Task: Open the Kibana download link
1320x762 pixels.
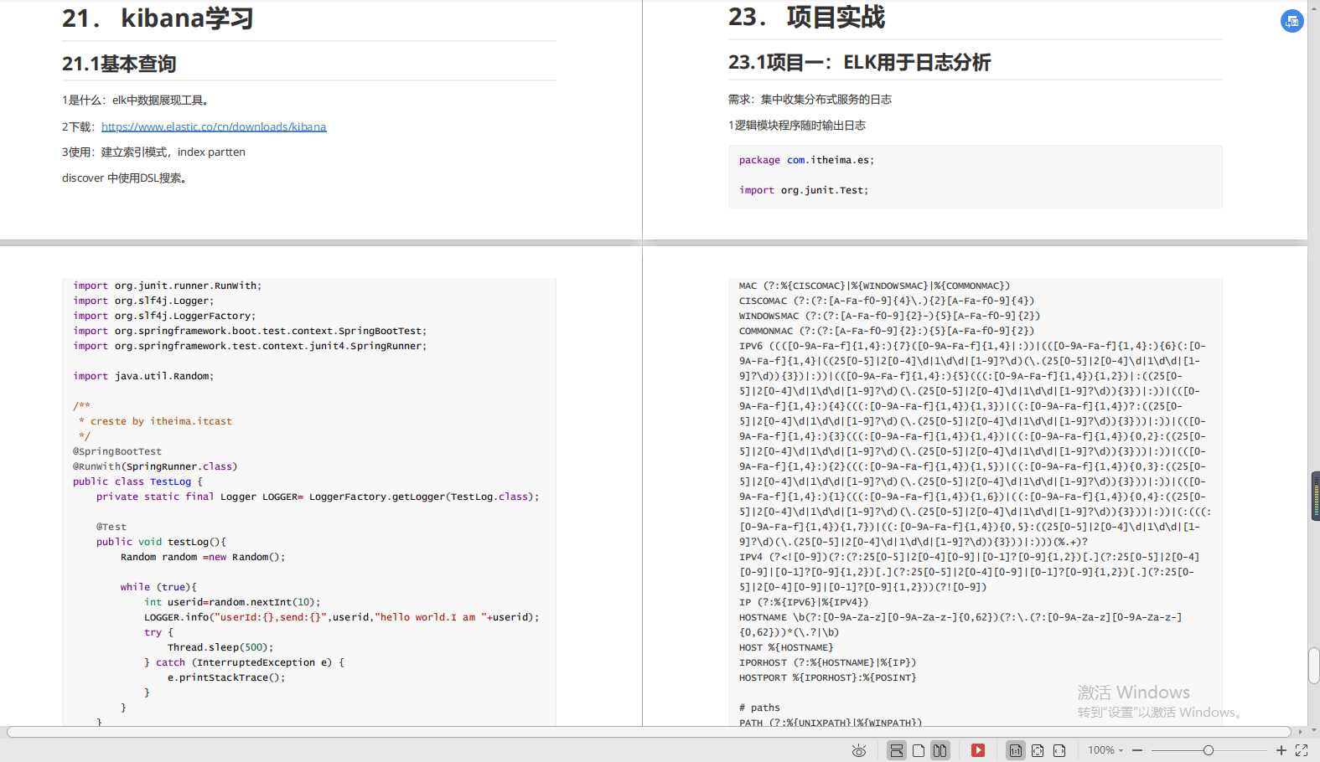Action: pos(214,126)
